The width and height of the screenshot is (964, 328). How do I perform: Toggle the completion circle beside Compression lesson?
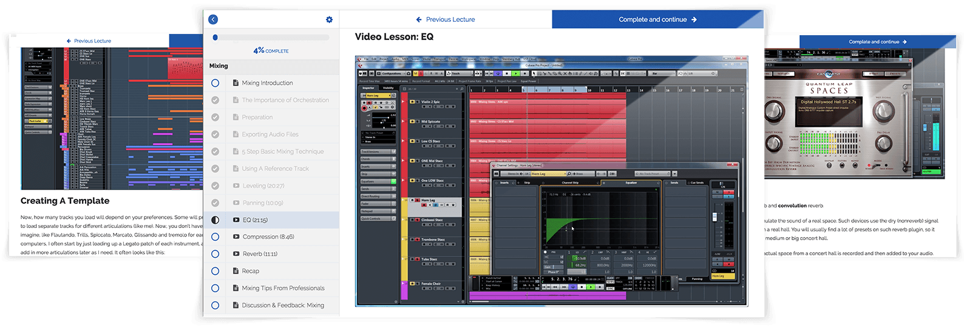[215, 237]
